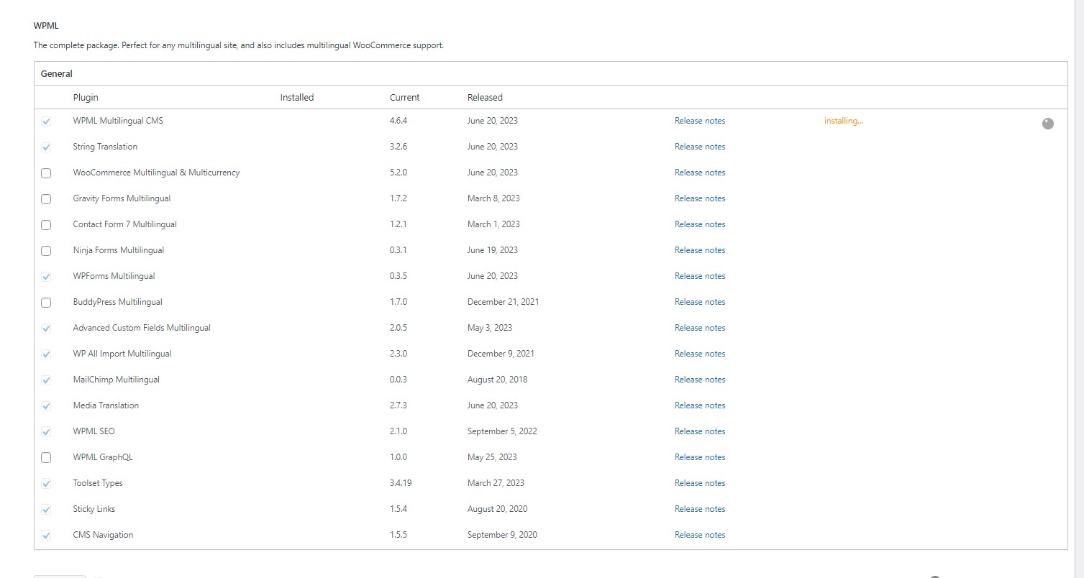
Task: Toggle the Toolset Types checkbox
Action: point(46,484)
